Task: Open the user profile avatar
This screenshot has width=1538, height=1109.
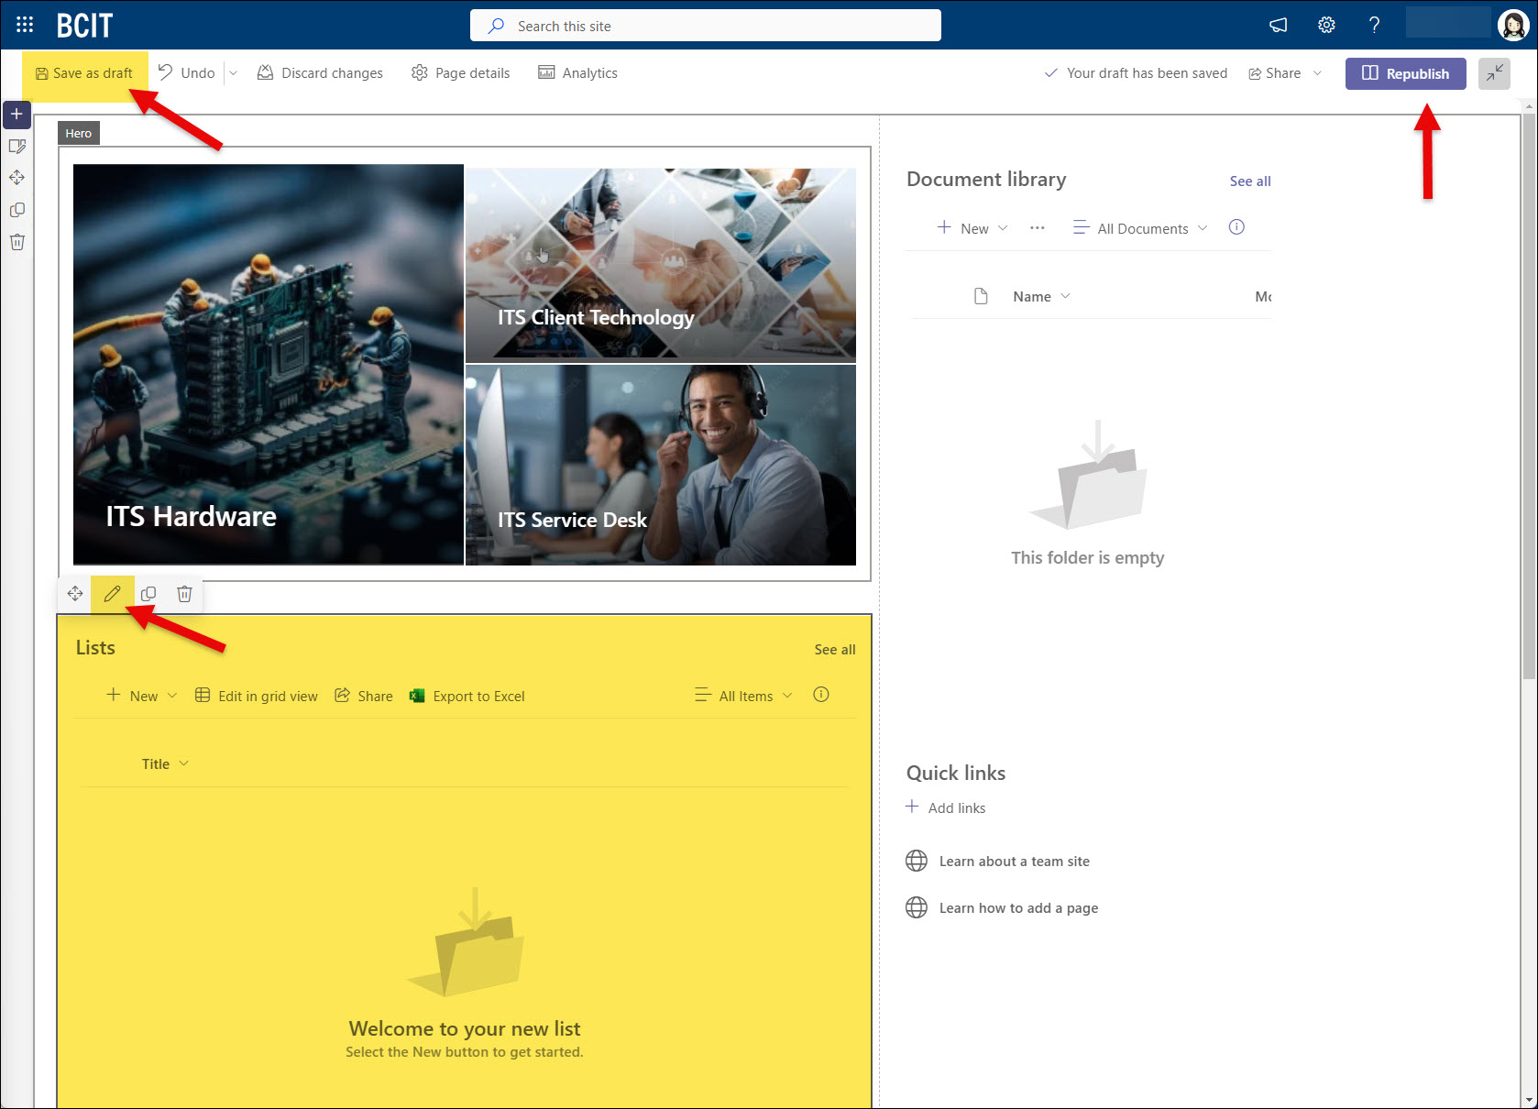Action: tap(1512, 25)
